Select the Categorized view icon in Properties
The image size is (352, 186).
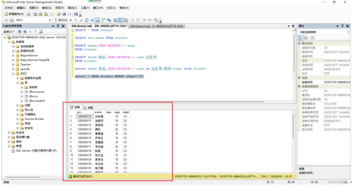point(301,38)
